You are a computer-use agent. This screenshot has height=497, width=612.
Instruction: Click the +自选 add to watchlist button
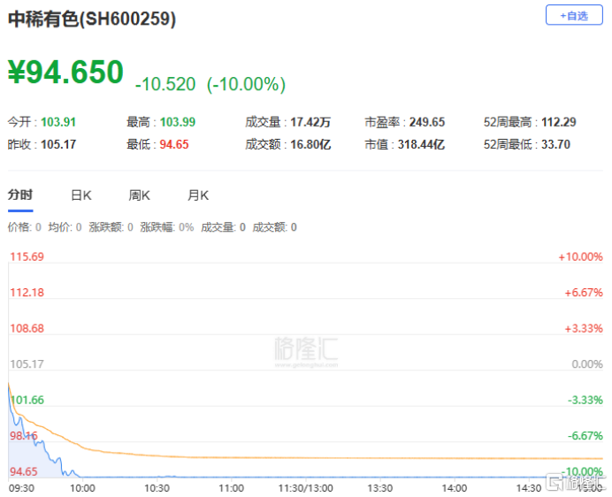tap(574, 16)
